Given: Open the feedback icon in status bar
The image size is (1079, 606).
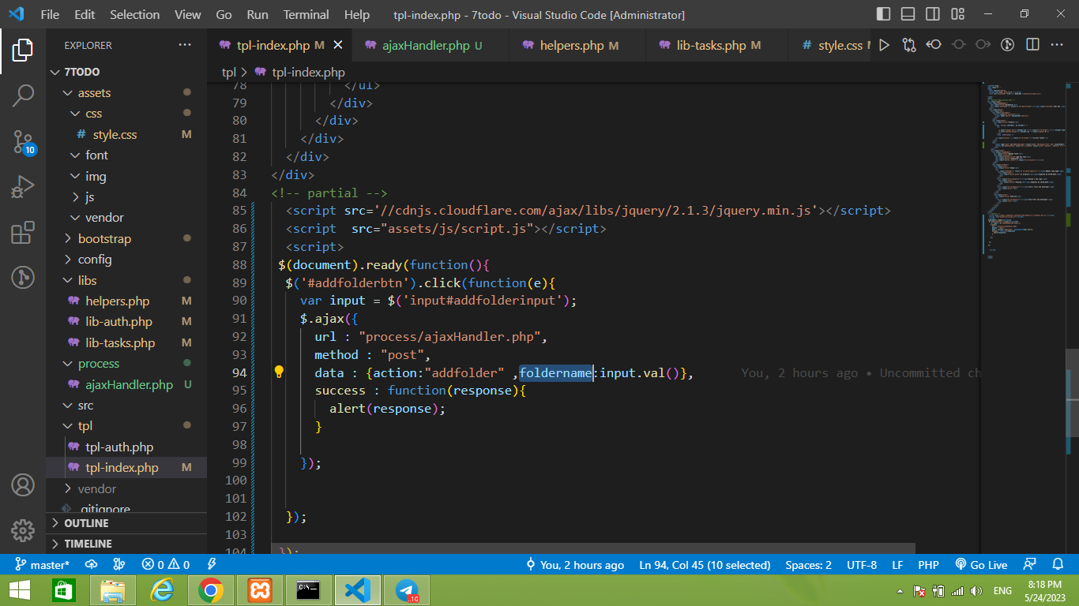Looking at the screenshot, I should pyautogui.click(x=1029, y=564).
